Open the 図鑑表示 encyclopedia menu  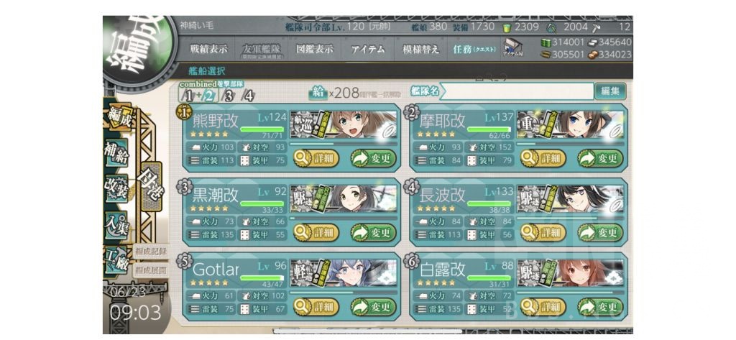pyautogui.click(x=315, y=49)
